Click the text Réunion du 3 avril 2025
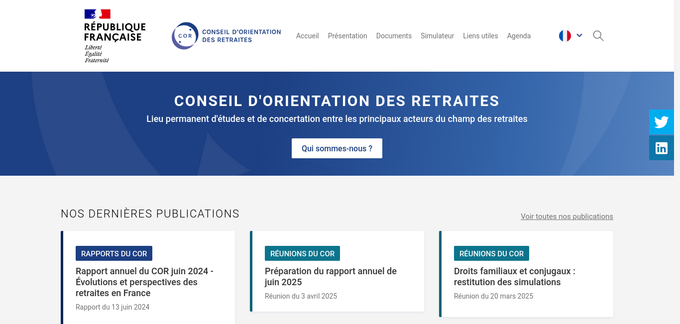 (301, 296)
